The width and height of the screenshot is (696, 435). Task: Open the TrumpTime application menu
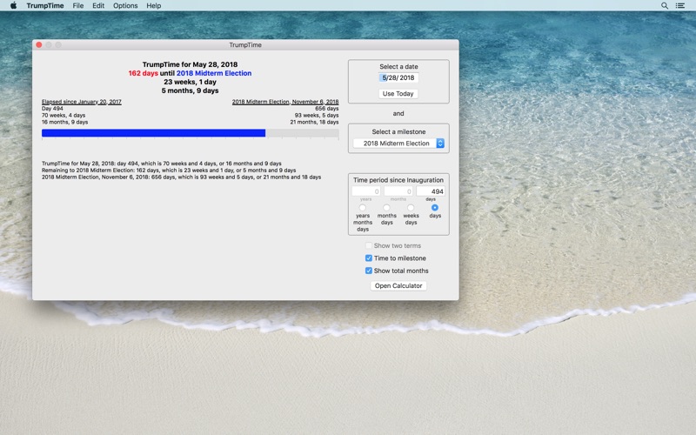pyautogui.click(x=45, y=5)
